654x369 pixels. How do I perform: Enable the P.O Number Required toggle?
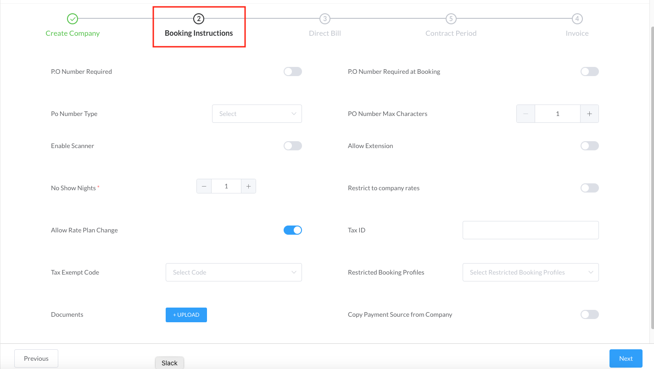pos(292,72)
